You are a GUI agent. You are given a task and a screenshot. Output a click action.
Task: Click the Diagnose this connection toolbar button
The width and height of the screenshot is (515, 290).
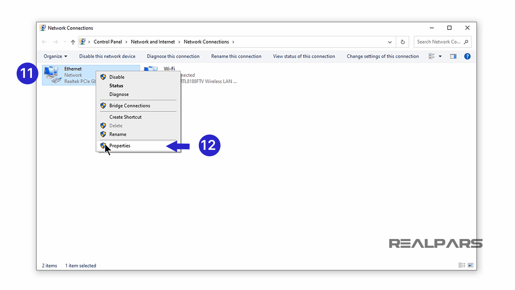point(173,56)
